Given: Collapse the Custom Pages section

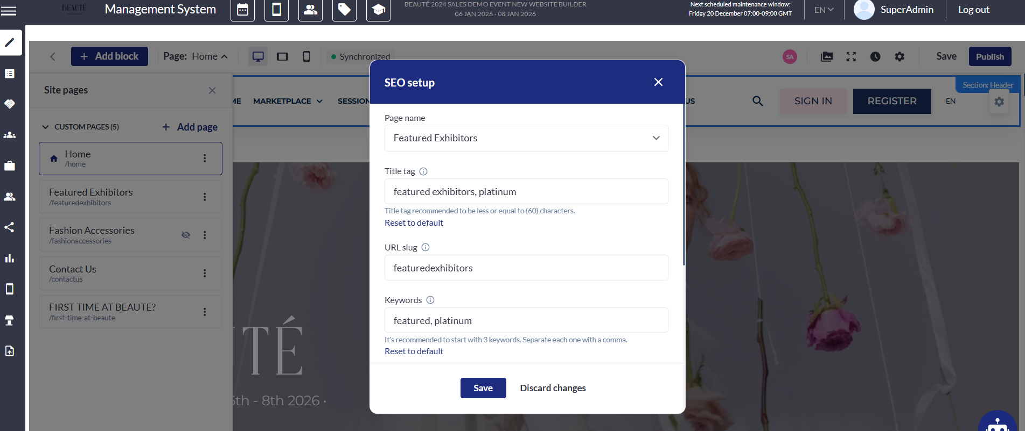Looking at the screenshot, I should (x=45, y=127).
